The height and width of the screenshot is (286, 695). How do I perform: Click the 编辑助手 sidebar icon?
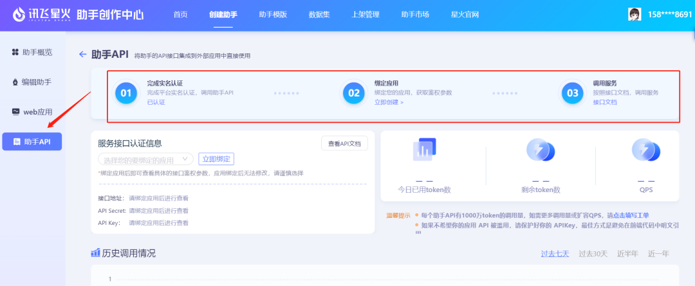[15, 82]
